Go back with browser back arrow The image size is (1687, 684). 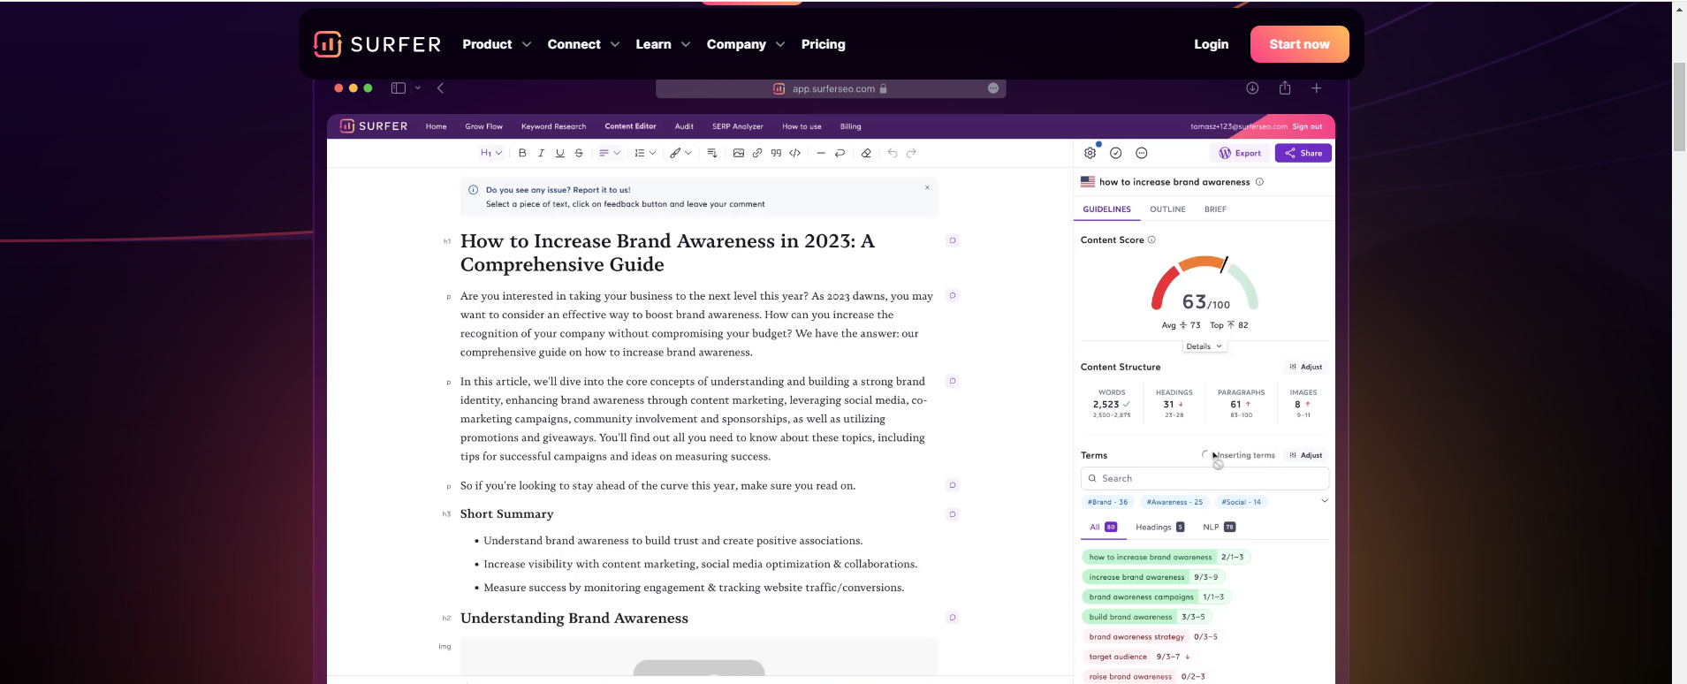(x=440, y=88)
